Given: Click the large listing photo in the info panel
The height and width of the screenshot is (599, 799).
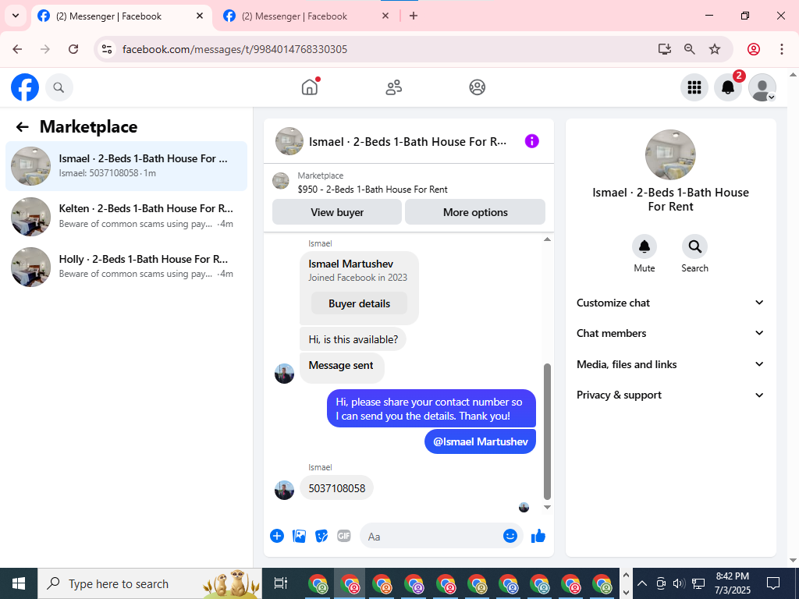Looking at the screenshot, I should 670,154.
